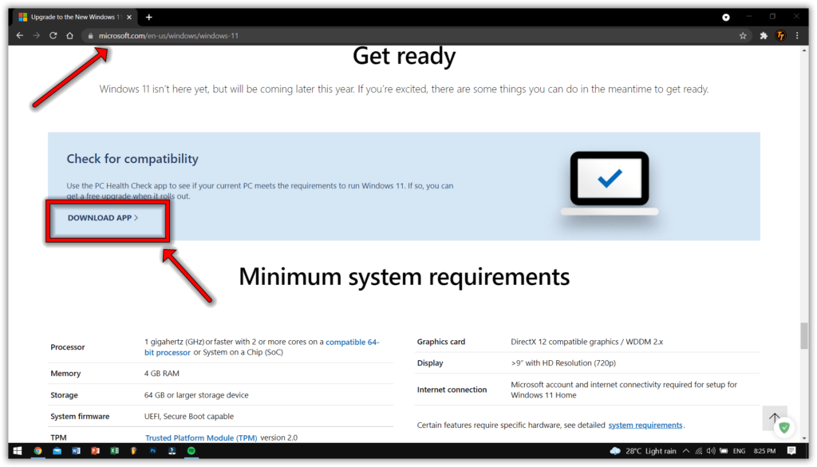Go back to the previous page
Viewport: 817px width, 467px height.
tap(20, 35)
